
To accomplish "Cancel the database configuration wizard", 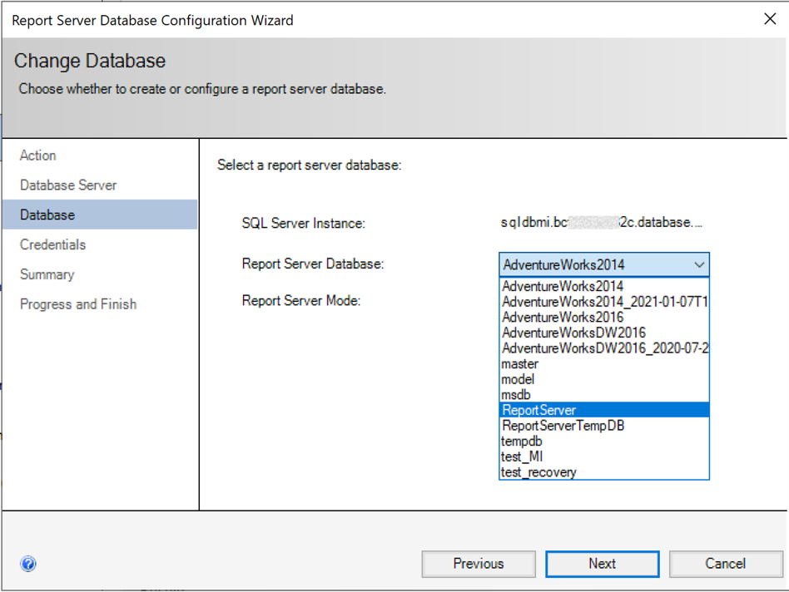I will pyautogui.click(x=725, y=564).
